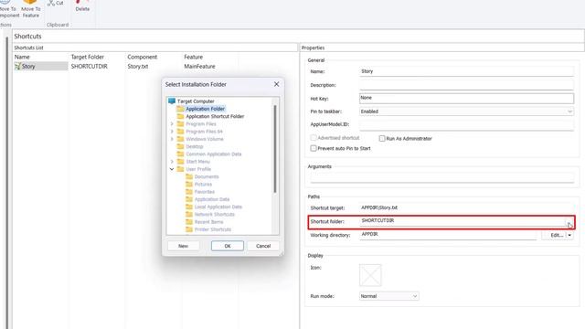Click Story.txt component cell
This screenshot has width=585, height=329.
(138, 66)
